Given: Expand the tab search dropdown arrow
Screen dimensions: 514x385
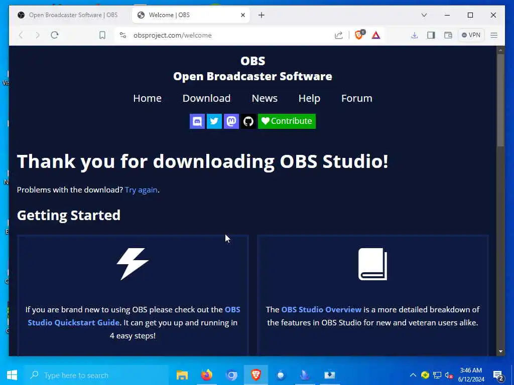Looking at the screenshot, I should click(424, 15).
